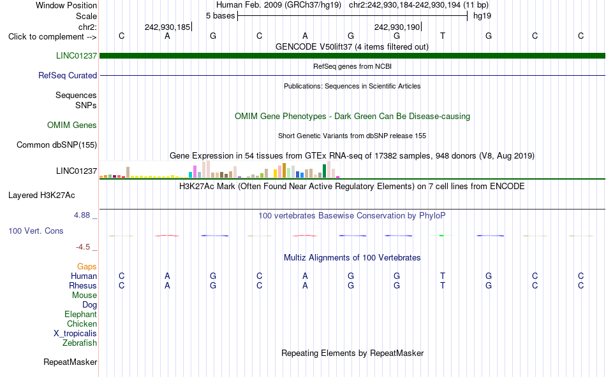Viewport: 606px width, 377px height.
Task: Click the 'chr2:' label beside the ruler
Action: point(87,27)
